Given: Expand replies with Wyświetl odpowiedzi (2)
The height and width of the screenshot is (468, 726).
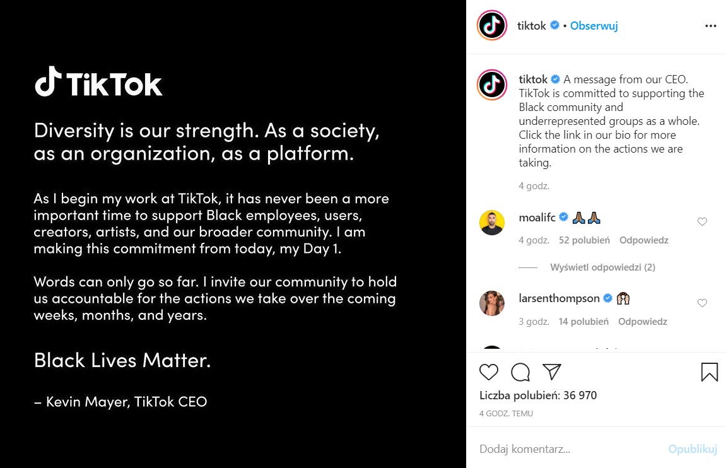Looking at the screenshot, I should (x=602, y=267).
